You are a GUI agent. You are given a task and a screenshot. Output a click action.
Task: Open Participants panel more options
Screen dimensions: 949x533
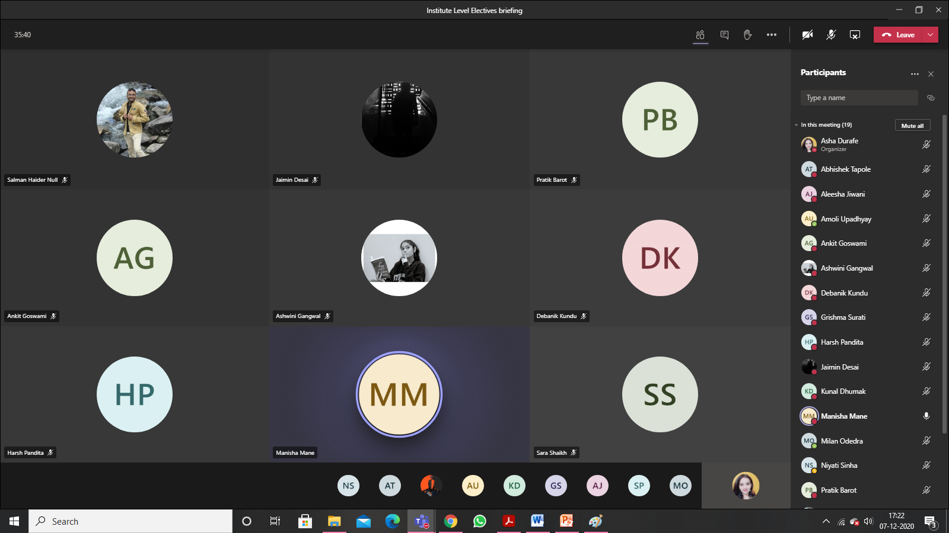click(915, 74)
